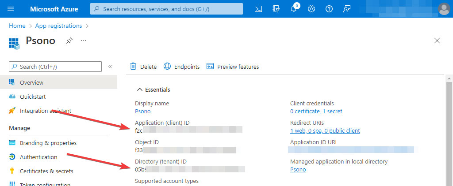Screen dimensions: 453x186
Task: Open the Overview menu item
Action: pos(59,82)
